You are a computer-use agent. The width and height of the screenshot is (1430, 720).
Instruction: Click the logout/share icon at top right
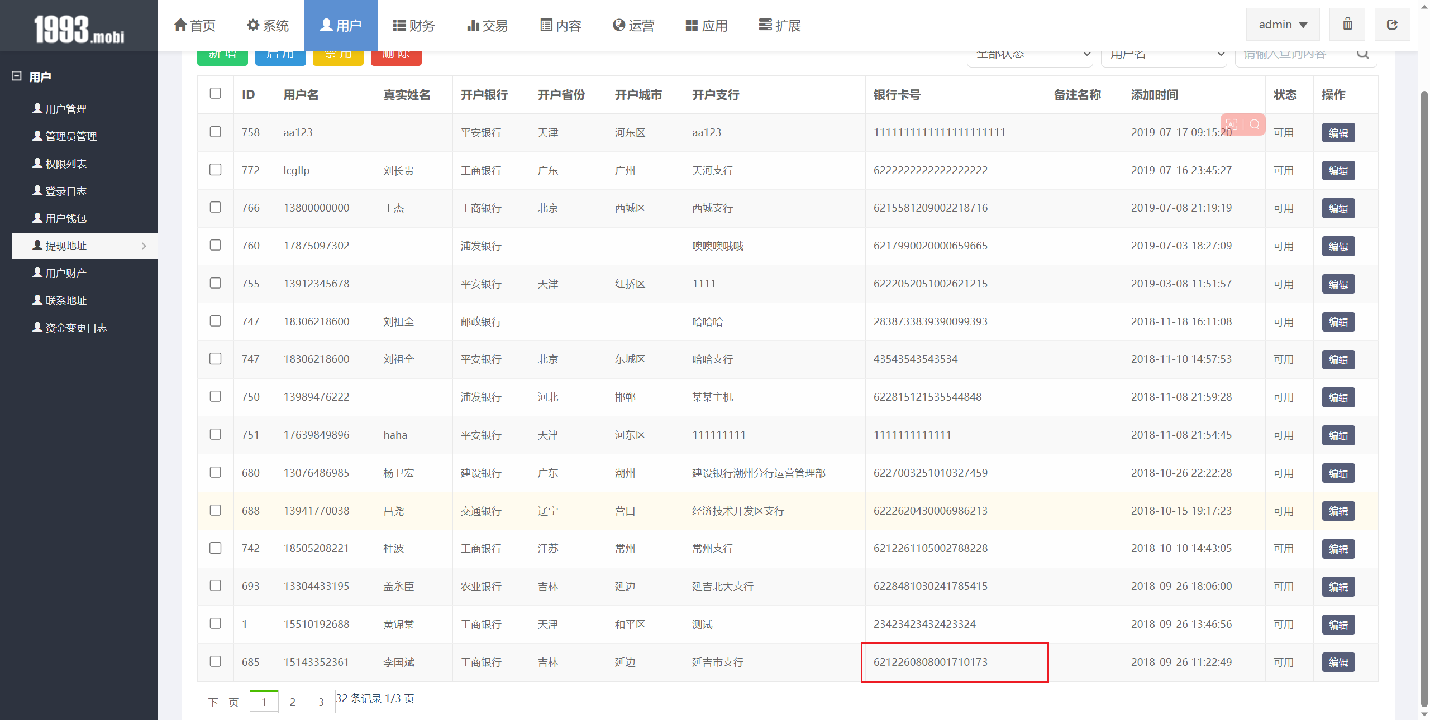coord(1392,25)
